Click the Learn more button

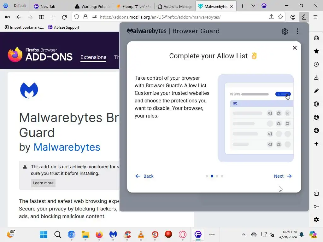(x=43, y=183)
